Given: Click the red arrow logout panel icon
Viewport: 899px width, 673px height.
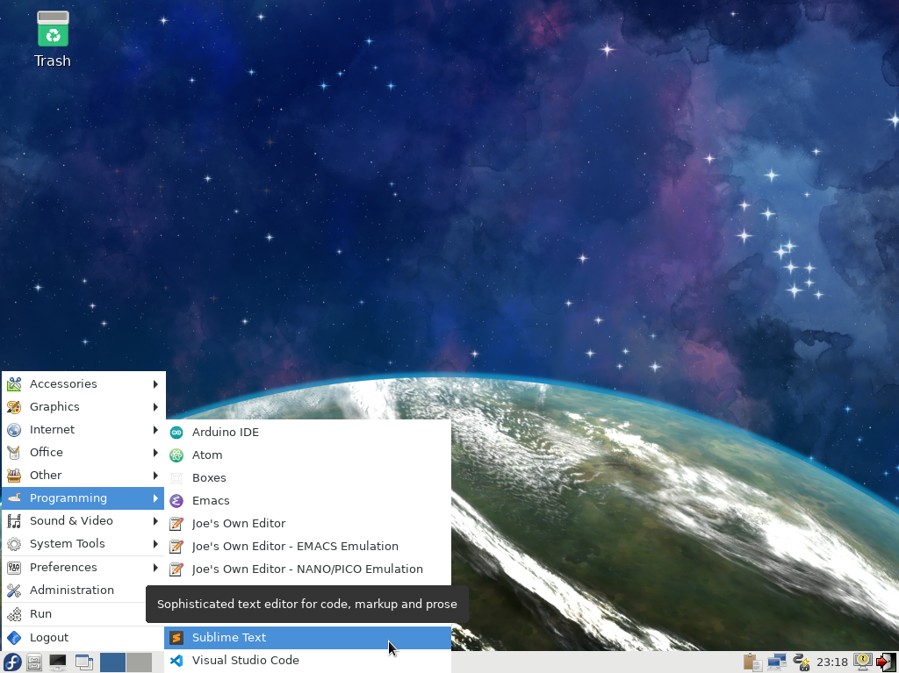Looking at the screenshot, I should pyautogui.click(x=887, y=662).
